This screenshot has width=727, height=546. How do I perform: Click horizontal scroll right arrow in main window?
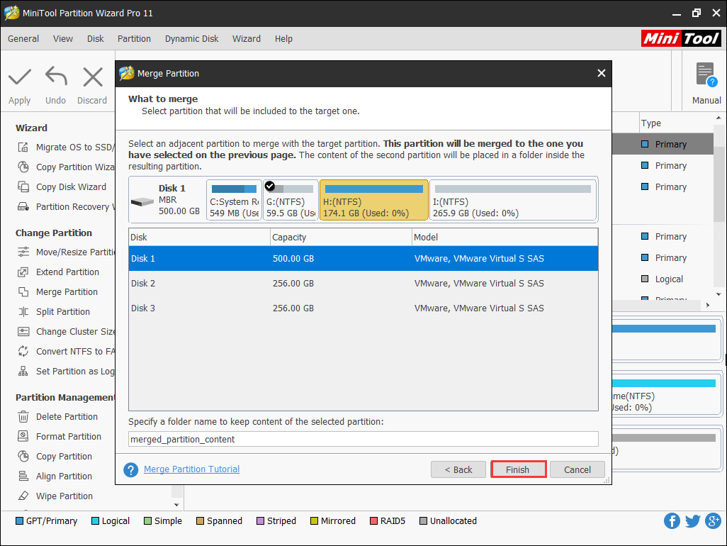pyautogui.click(x=708, y=305)
